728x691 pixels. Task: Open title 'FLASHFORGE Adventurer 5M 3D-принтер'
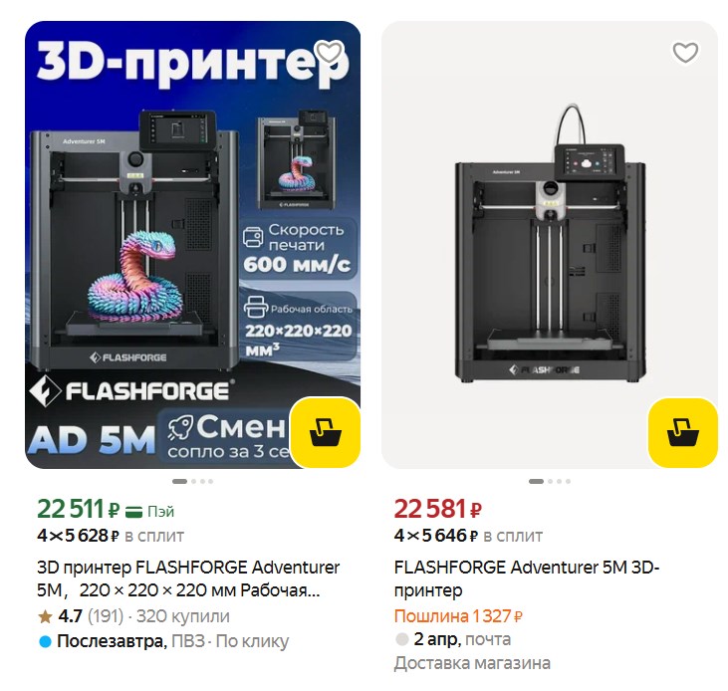pyautogui.click(x=527, y=578)
